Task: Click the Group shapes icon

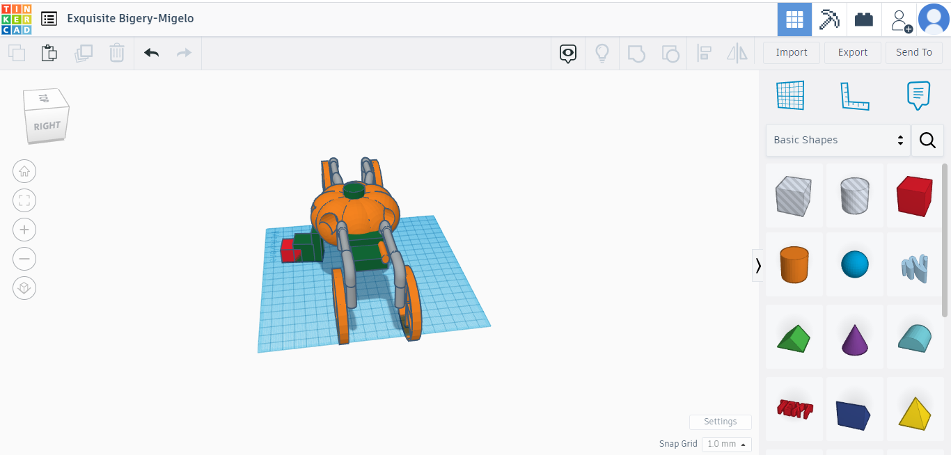Action: coord(636,53)
